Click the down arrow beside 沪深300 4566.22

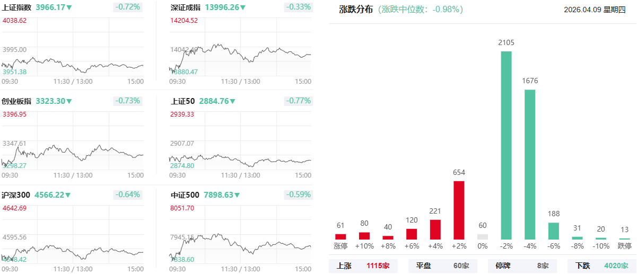pyautogui.click(x=68, y=195)
